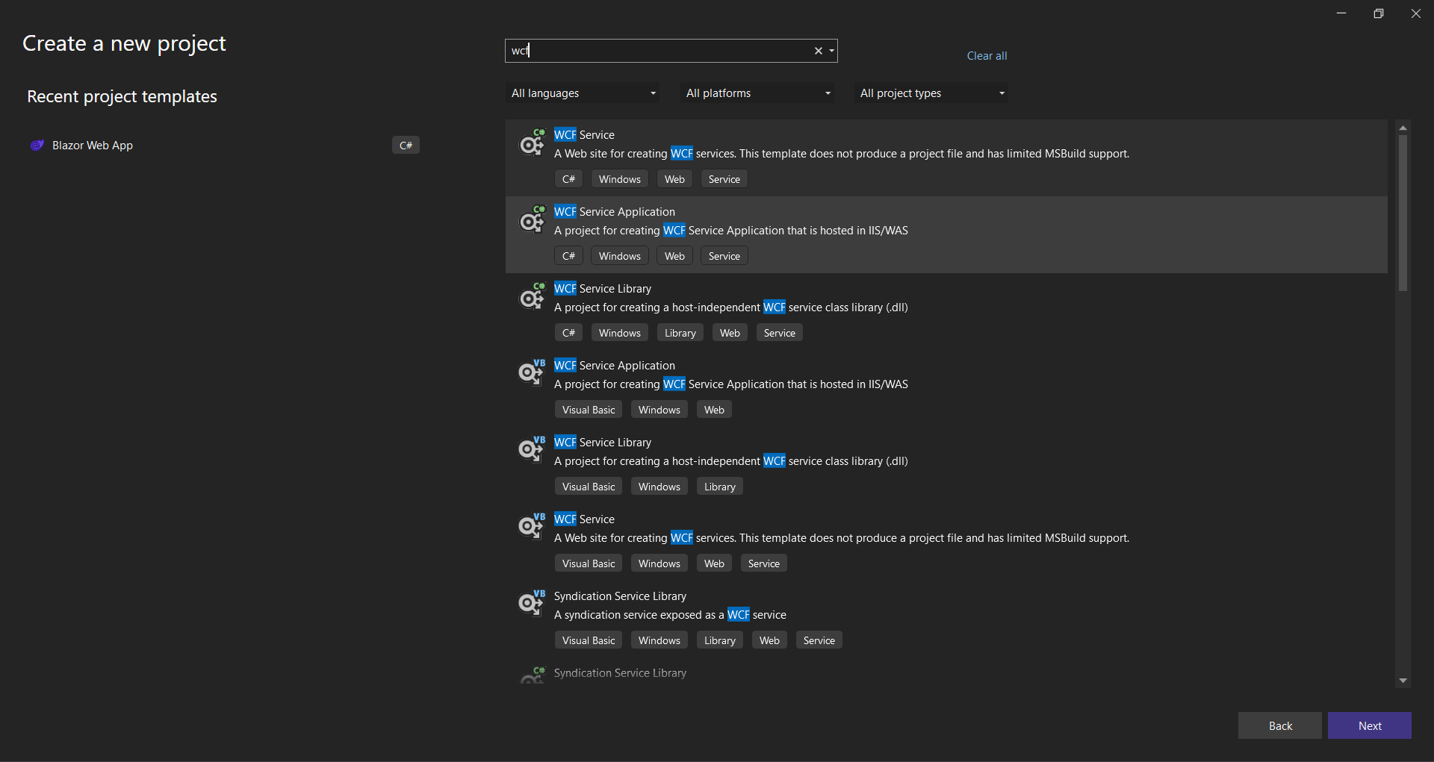Click the scrollbar up arrow of template list
The image size is (1434, 762).
click(1403, 128)
